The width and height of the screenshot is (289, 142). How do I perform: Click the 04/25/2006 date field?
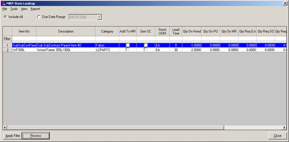[x=83, y=17]
